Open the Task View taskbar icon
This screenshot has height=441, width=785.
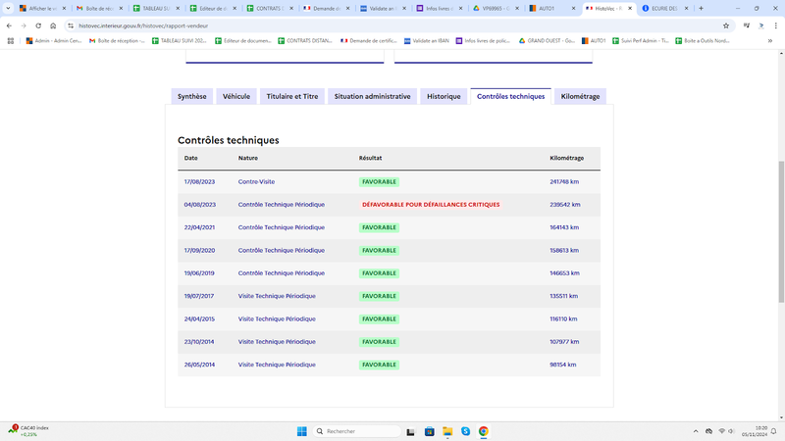point(410,431)
